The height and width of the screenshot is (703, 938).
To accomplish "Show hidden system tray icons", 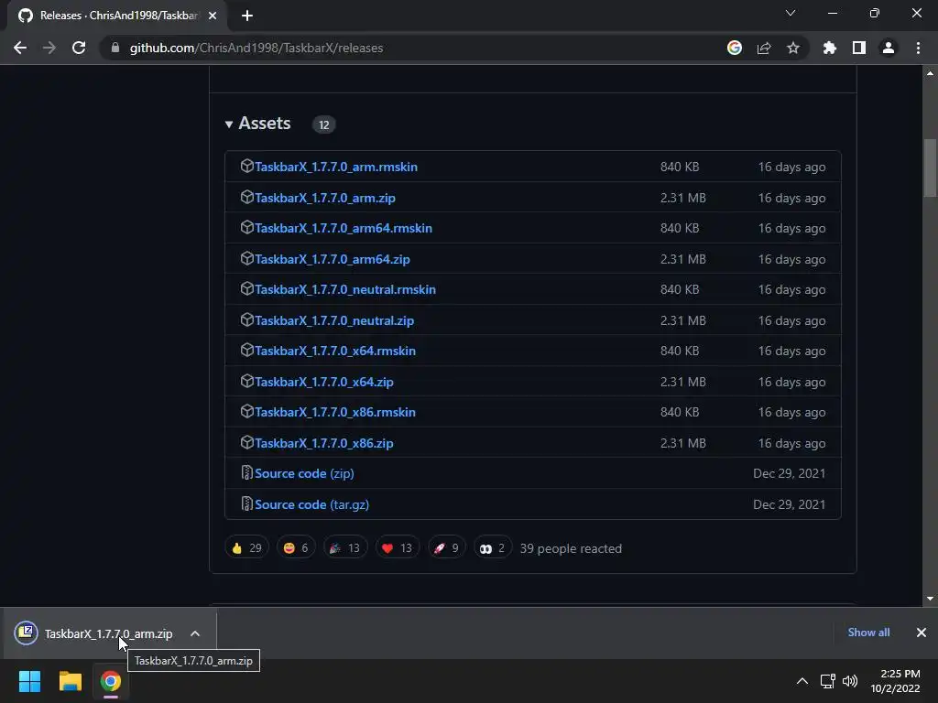I will click(x=802, y=681).
